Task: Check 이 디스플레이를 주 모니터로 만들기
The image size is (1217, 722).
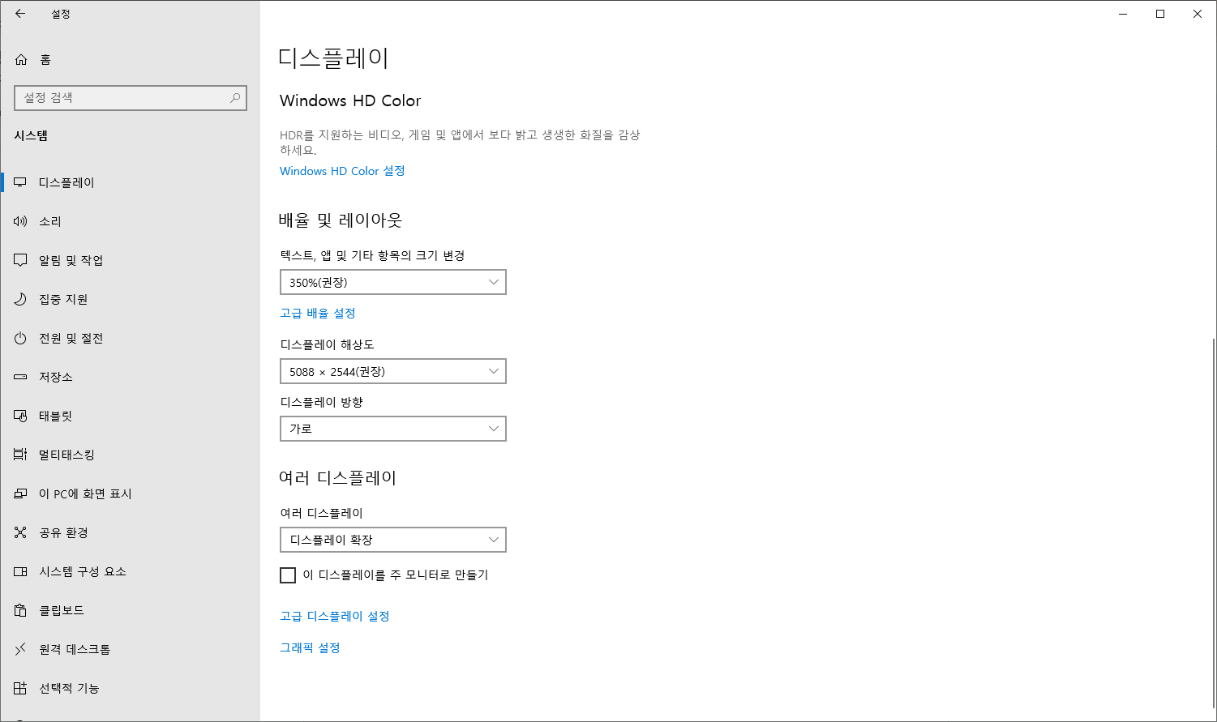Action: point(288,575)
